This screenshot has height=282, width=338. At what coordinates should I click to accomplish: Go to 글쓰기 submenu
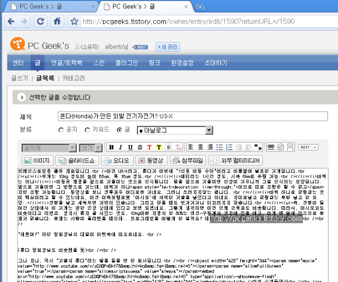coord(20,78)
